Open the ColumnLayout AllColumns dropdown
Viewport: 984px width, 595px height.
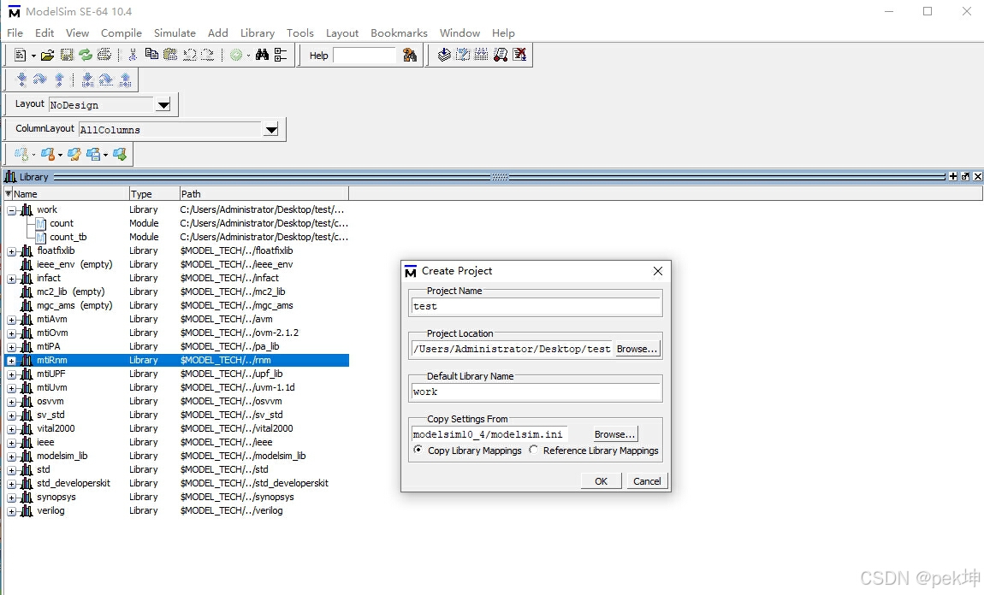click(271, 130)
